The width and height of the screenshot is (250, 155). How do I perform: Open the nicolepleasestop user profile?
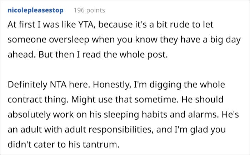tap(35, 10)
